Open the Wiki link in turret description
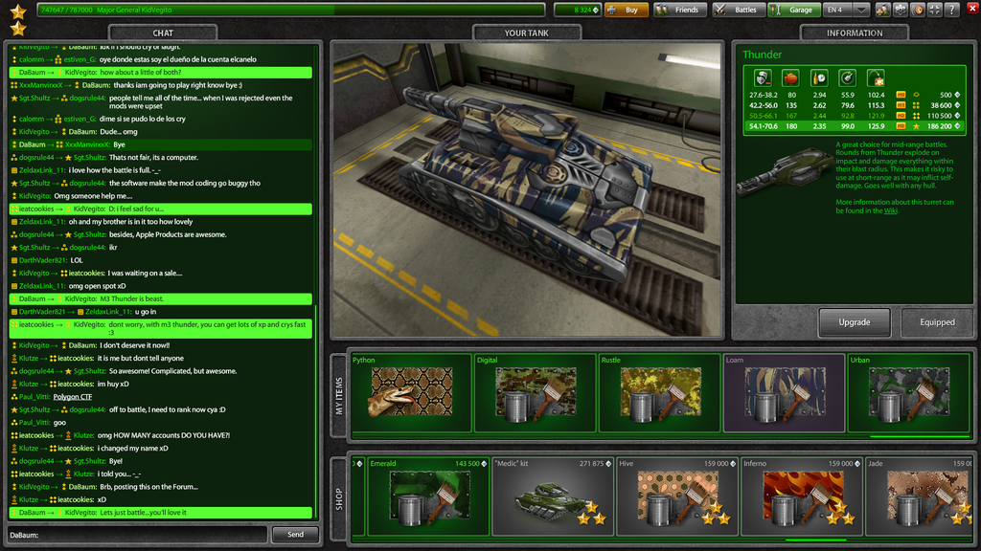Screen dimensions: 981x551 tap(890, 210)
